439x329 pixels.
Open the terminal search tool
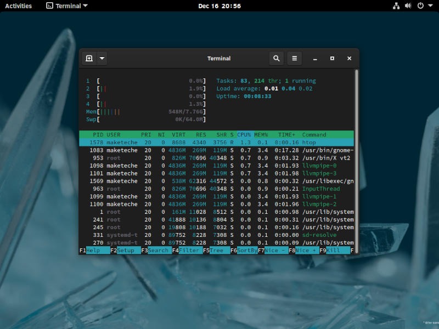[x=276, y=58]
